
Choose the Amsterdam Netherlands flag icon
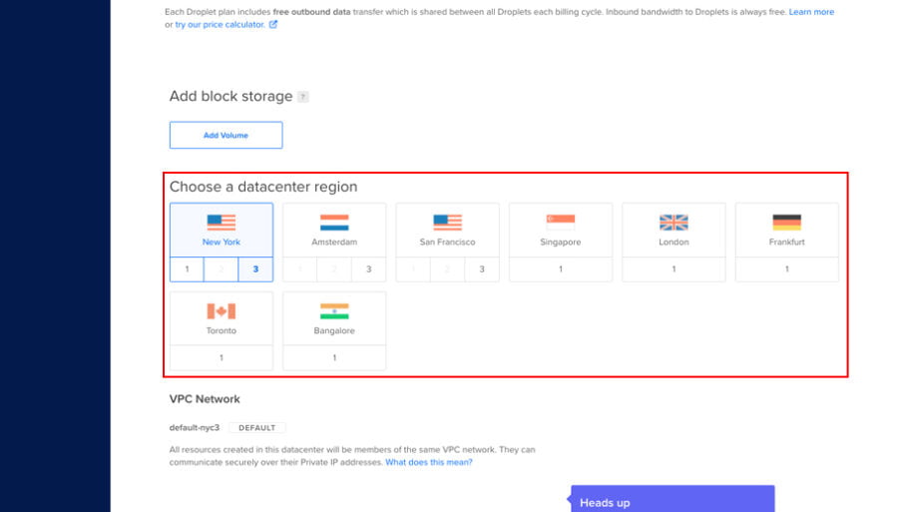pos(334,223)
